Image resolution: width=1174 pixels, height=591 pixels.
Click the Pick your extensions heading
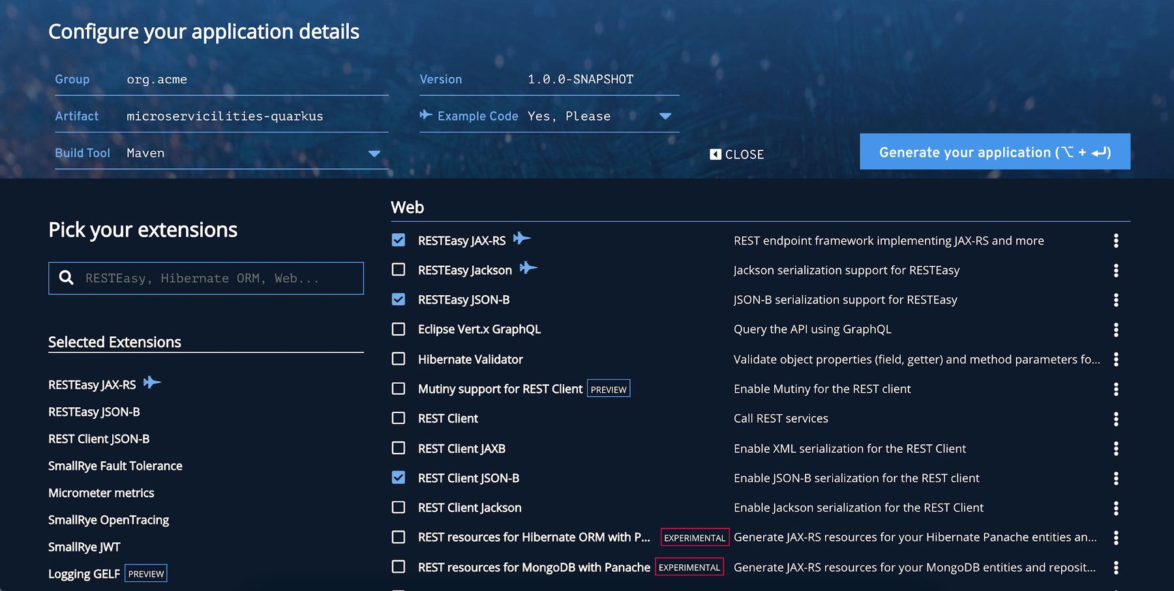tap(142, 229)
